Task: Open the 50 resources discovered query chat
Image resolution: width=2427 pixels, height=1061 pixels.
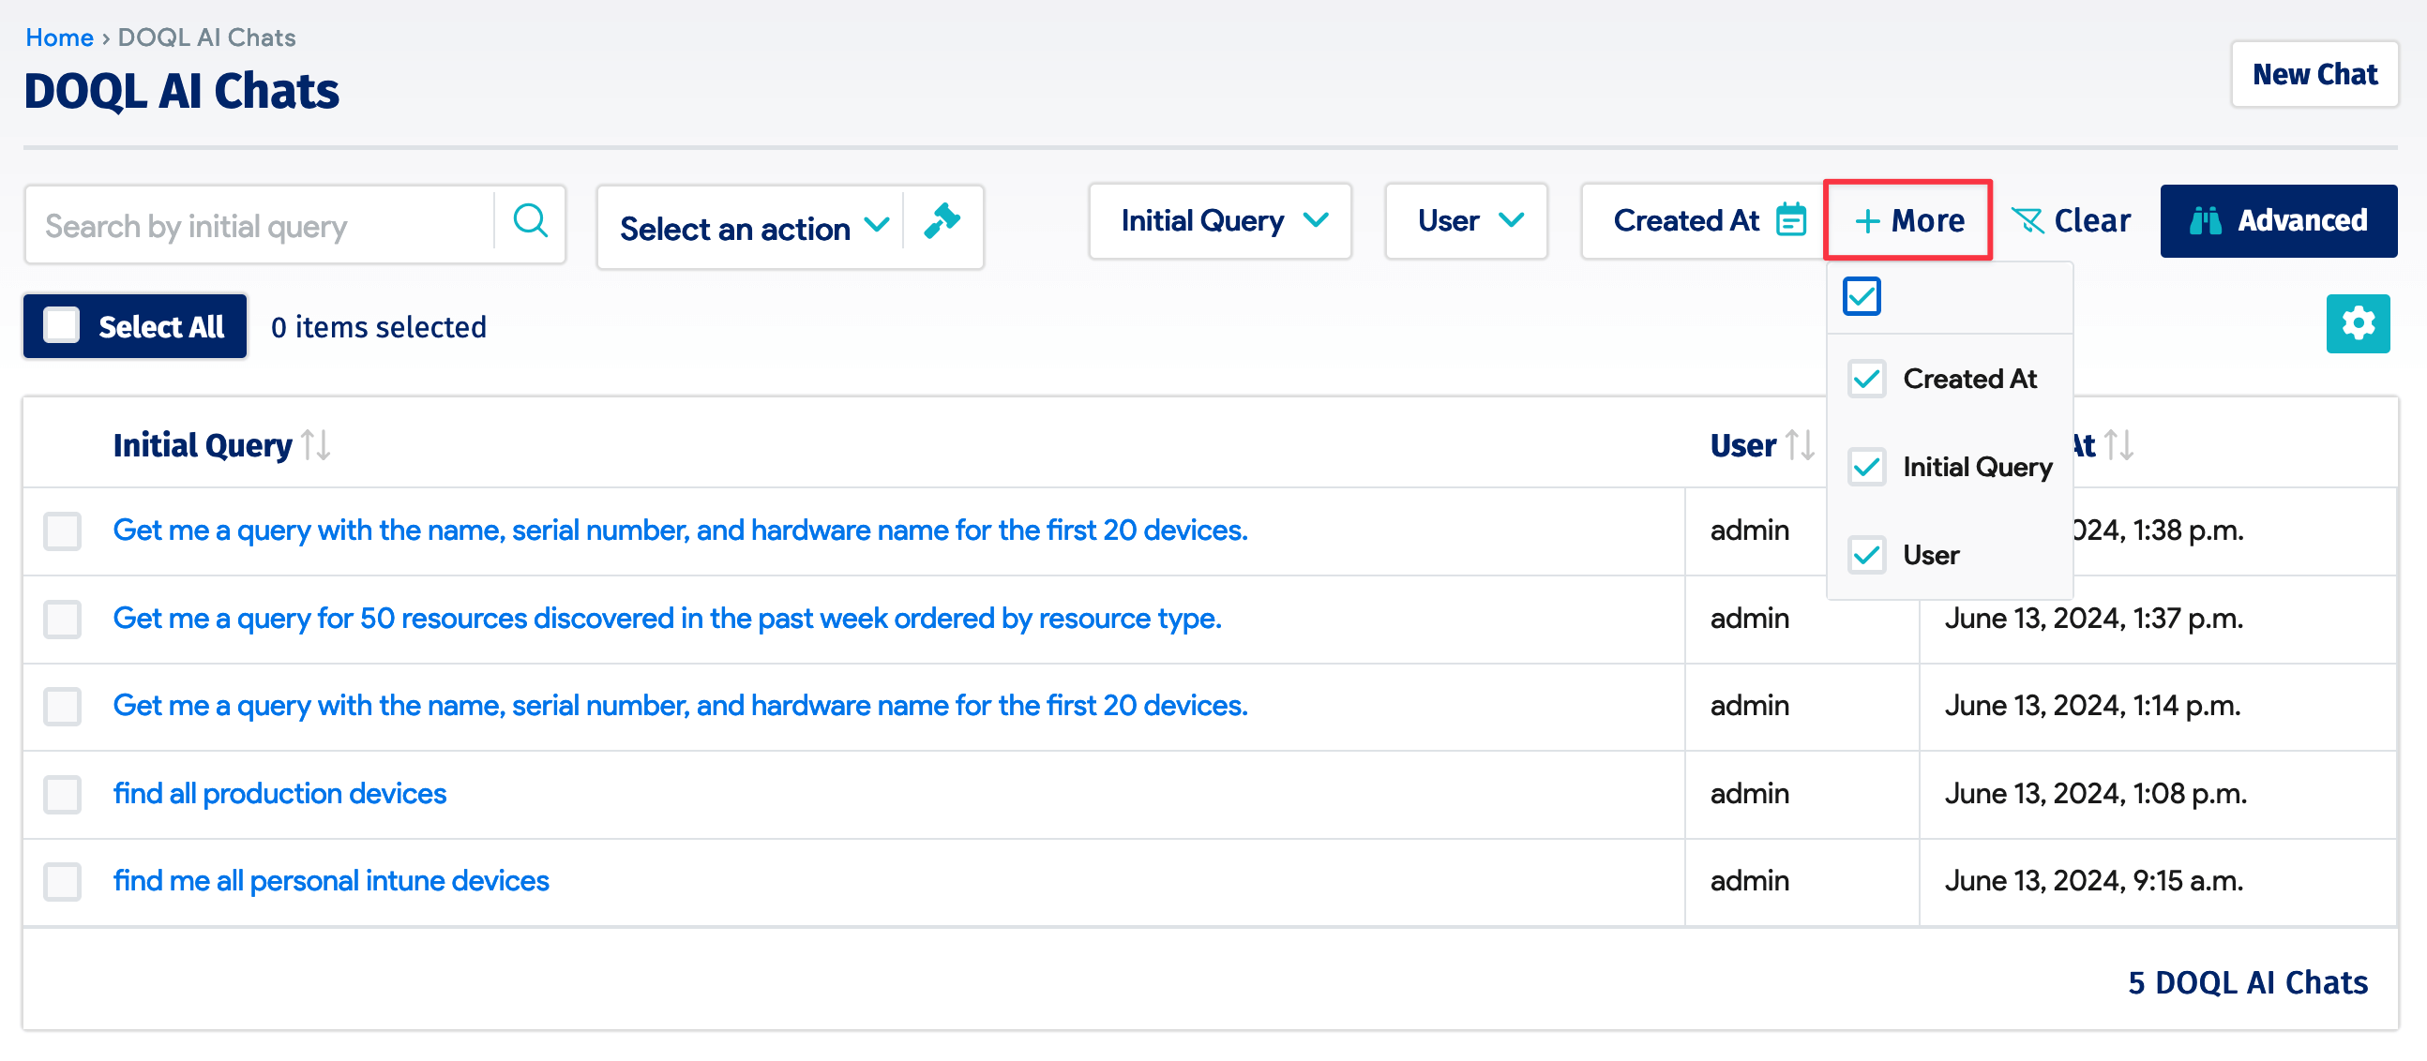Action: pyautogui.click(x=667, y=619)
